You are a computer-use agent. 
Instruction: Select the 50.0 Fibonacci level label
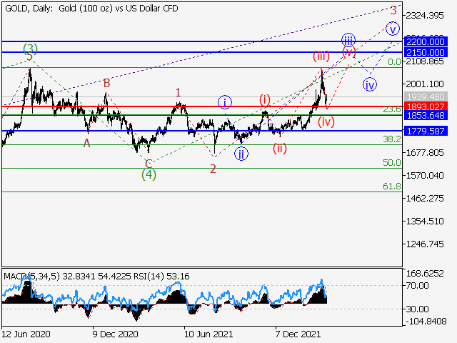pos(392,163)
